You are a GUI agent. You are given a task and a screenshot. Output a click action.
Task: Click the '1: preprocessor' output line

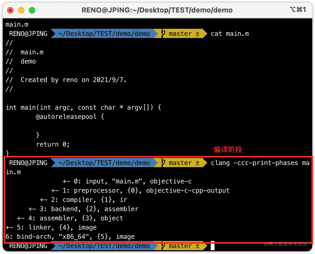(x=140, y=190)
